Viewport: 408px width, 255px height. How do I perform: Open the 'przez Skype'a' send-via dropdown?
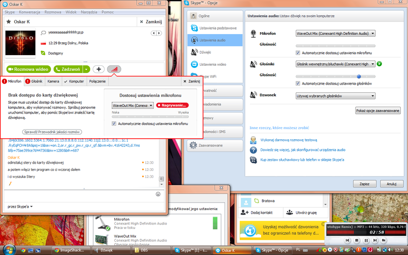(20, 207)
